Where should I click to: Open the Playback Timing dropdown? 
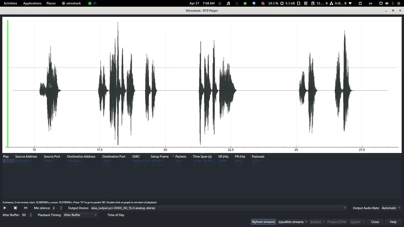(80, 215)
